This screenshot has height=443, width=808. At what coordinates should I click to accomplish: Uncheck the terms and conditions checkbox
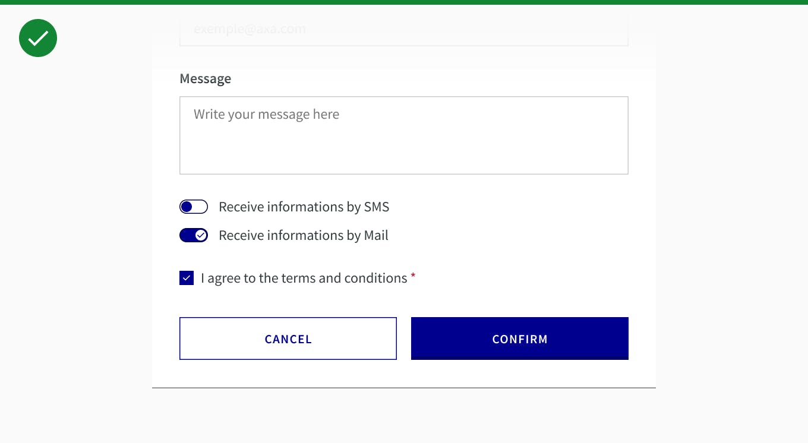coord(187,278)
